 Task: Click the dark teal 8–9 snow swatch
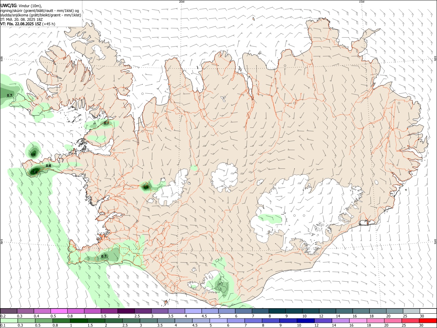tap(277, 311)
